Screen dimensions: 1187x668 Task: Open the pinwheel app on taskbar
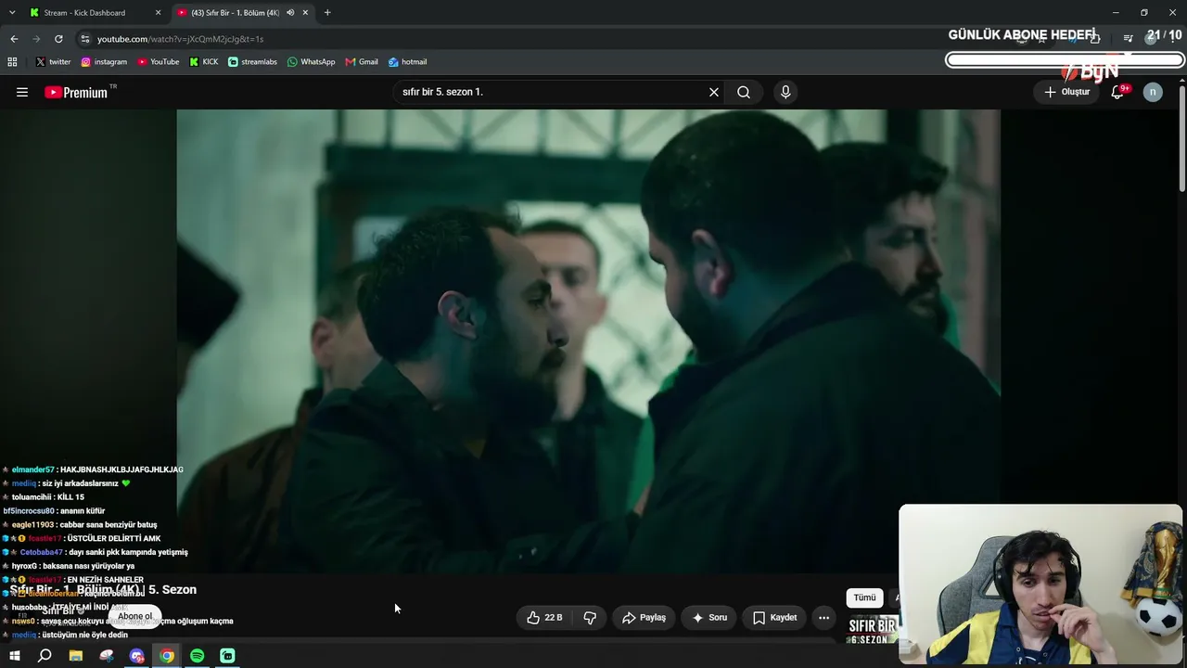pos(107,656)
